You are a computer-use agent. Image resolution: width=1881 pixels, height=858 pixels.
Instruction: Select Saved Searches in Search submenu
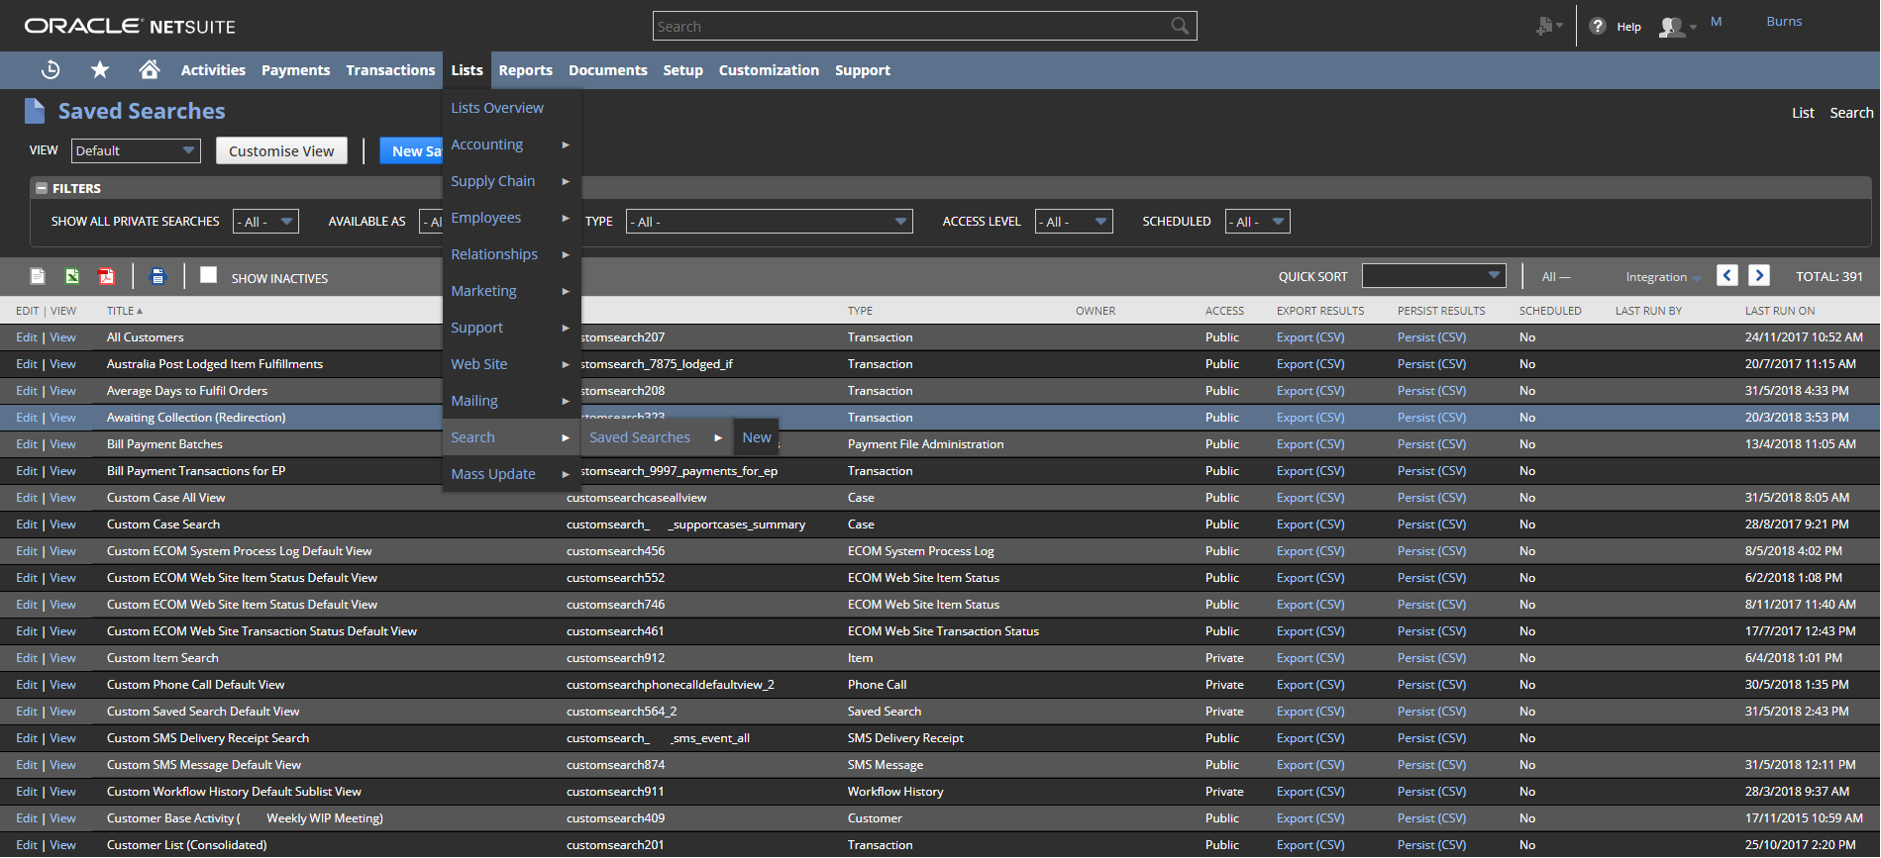click(656, 437)
